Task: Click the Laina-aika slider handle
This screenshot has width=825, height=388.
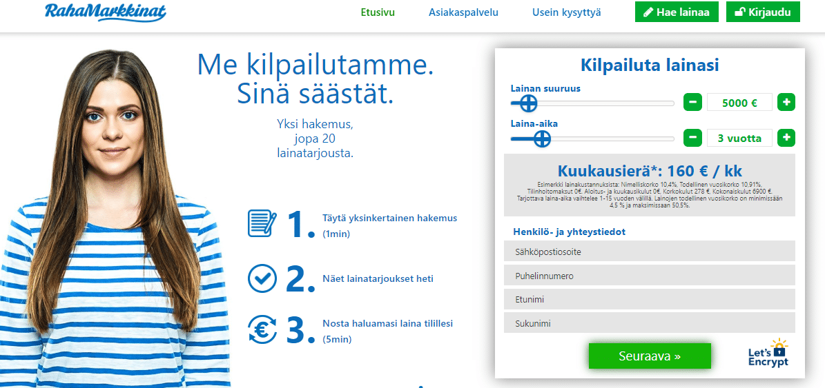Action: [542, 139]
